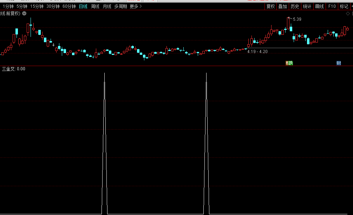This screenshot has height=215, width=353.
Task: Choose the 60分钟 period tab
Action: tap(69, 6)
